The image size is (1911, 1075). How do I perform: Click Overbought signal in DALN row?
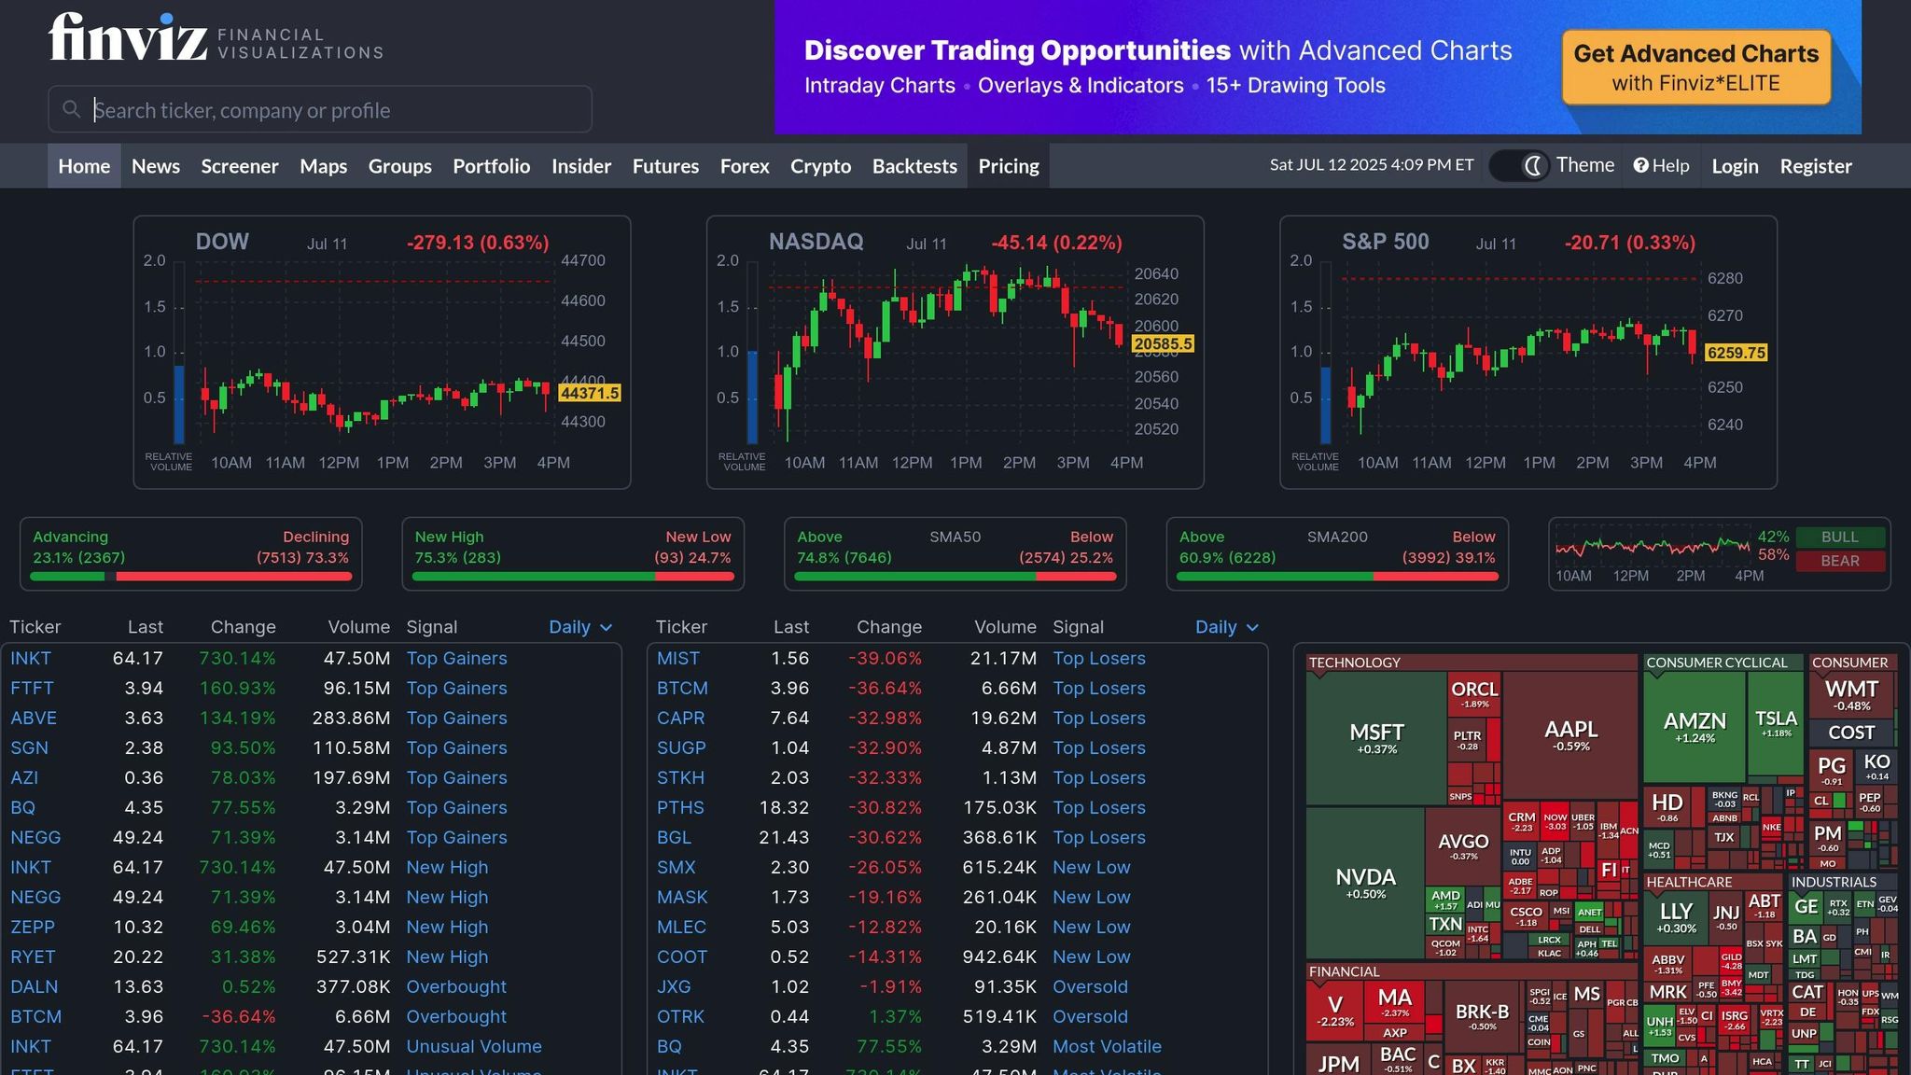456,986
